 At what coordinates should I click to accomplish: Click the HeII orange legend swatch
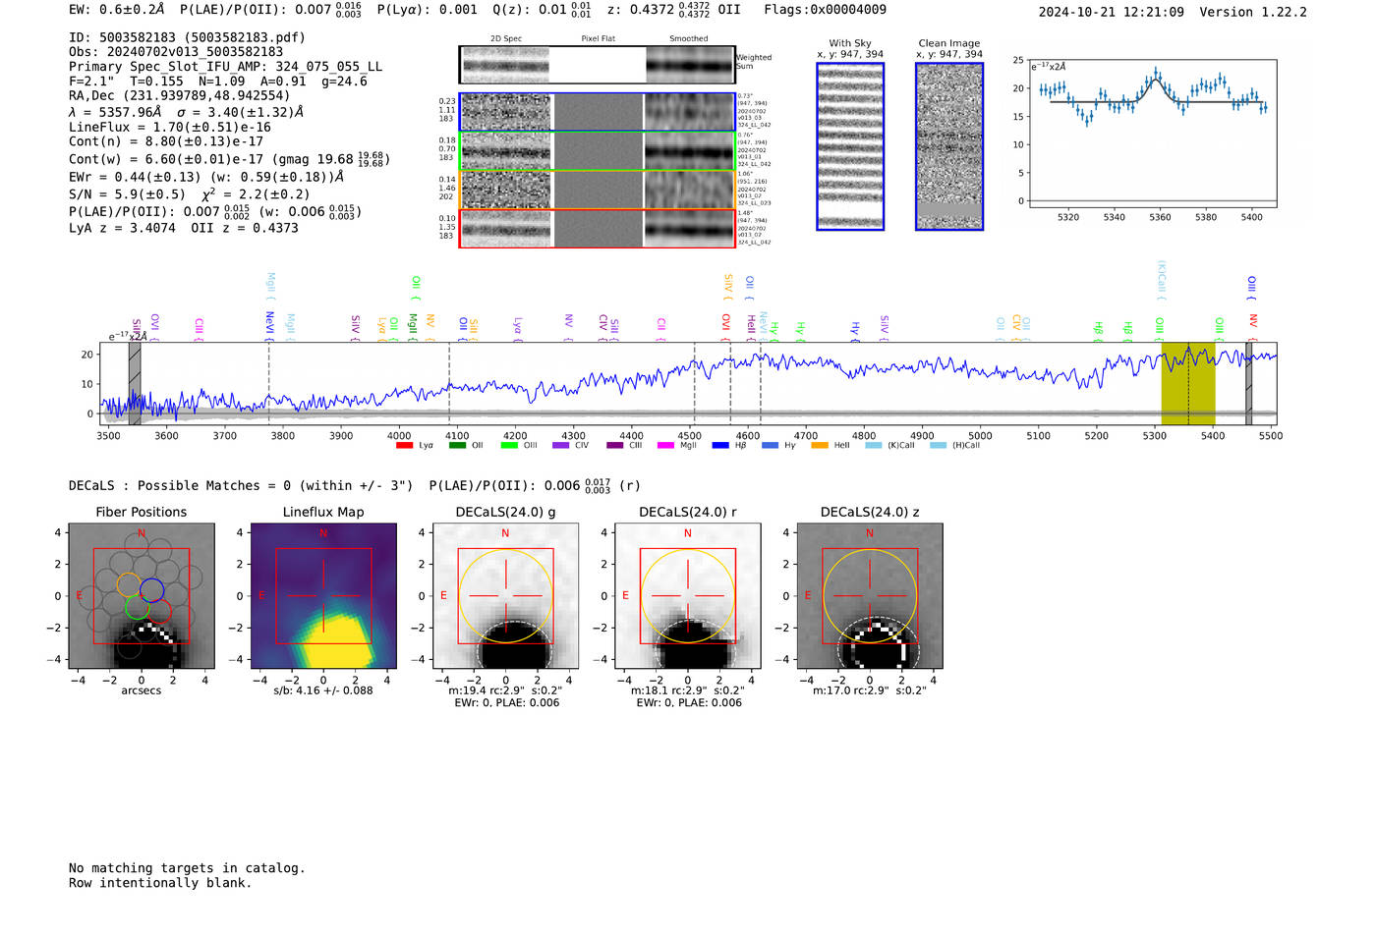[820, 446]
